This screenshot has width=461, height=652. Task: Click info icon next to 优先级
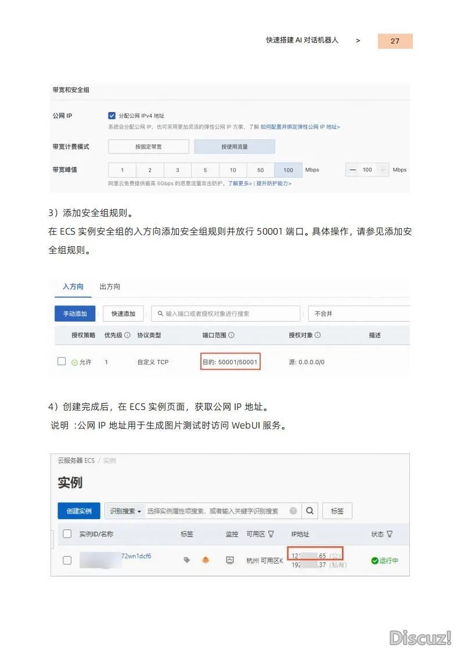[x=127, y=336]
